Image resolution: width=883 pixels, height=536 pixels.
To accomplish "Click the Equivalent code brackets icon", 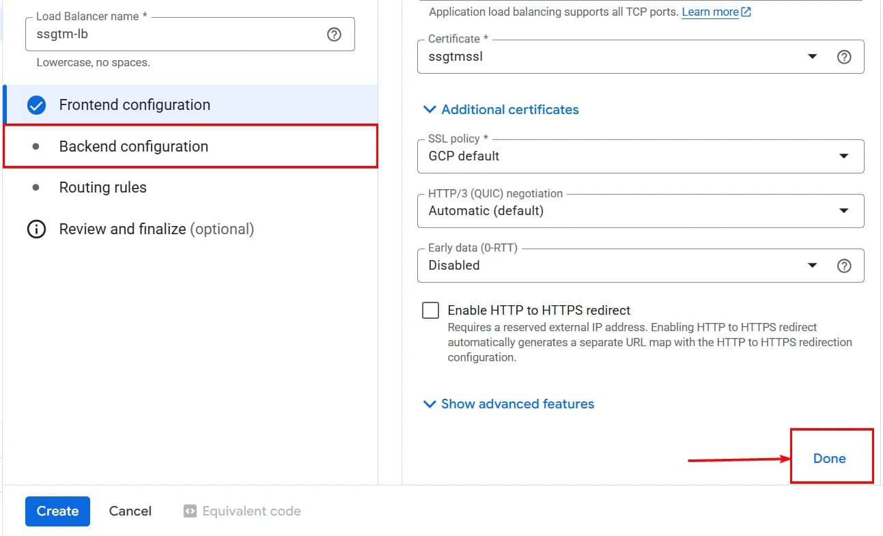I will coord(189,511).
